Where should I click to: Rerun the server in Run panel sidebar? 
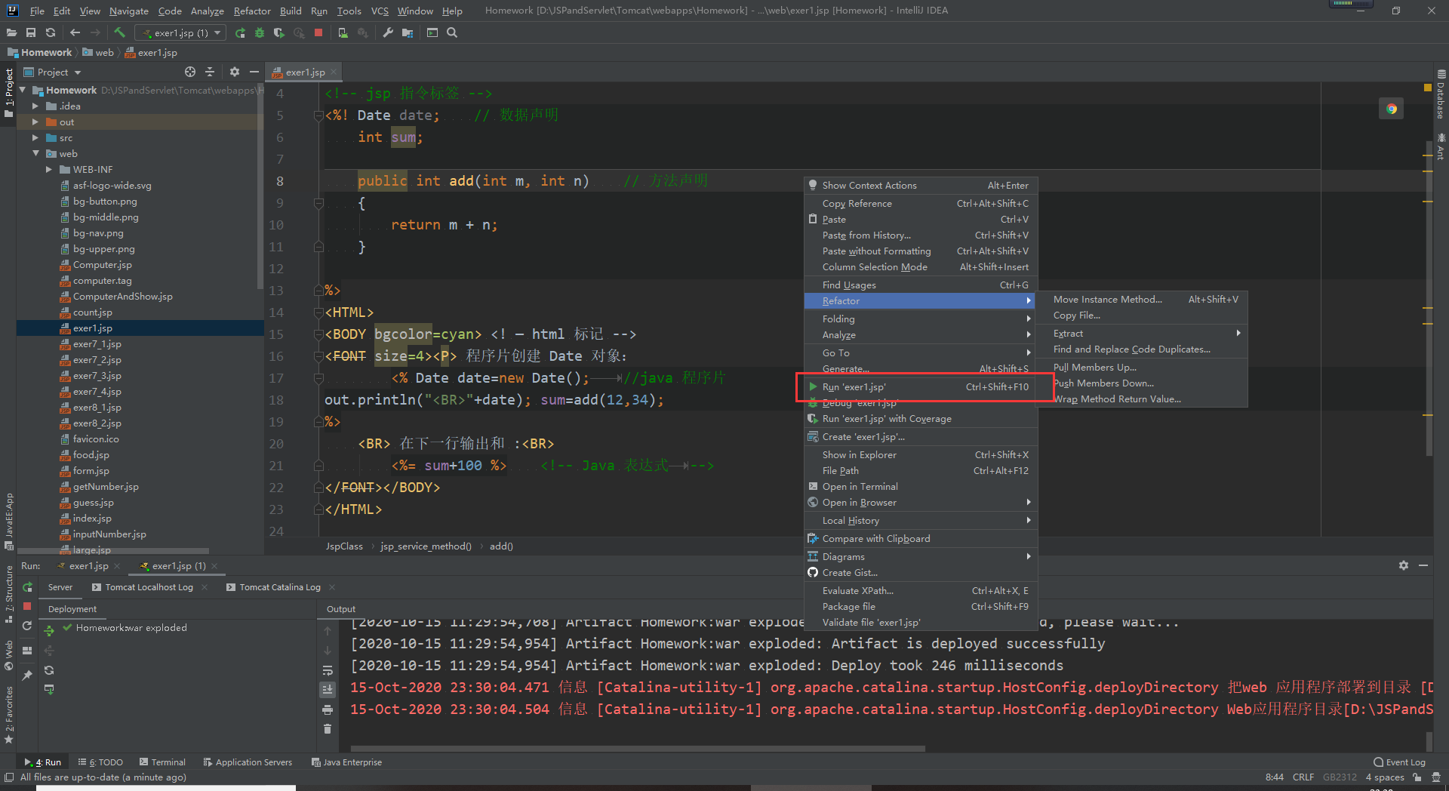tap(28, 587)
